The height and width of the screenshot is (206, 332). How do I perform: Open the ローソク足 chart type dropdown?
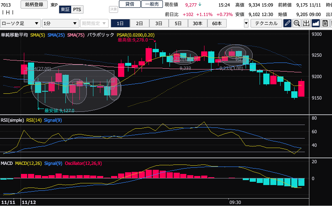21,23
